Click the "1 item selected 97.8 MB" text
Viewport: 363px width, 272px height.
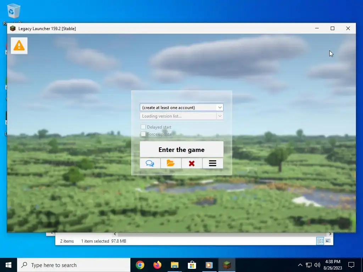(104, 241)
